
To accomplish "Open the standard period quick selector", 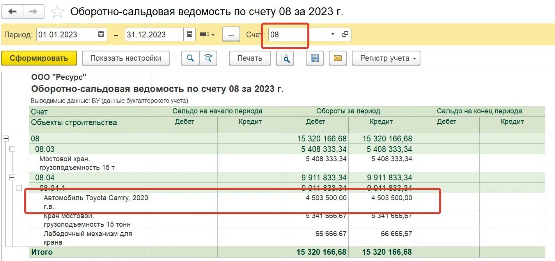I will (x=207, y=34).
